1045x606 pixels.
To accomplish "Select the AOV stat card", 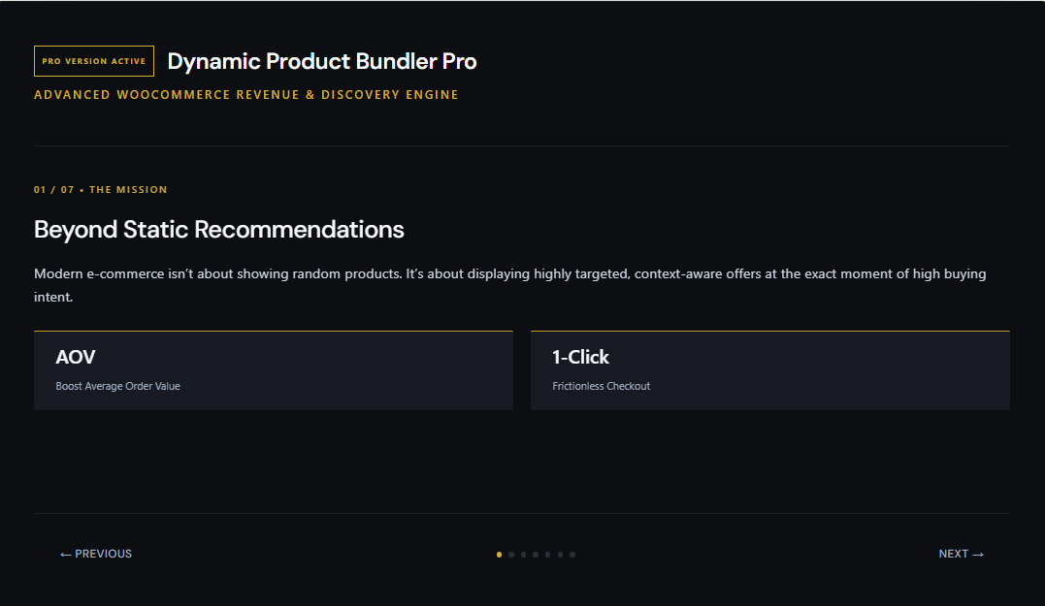I will [274, 370].
